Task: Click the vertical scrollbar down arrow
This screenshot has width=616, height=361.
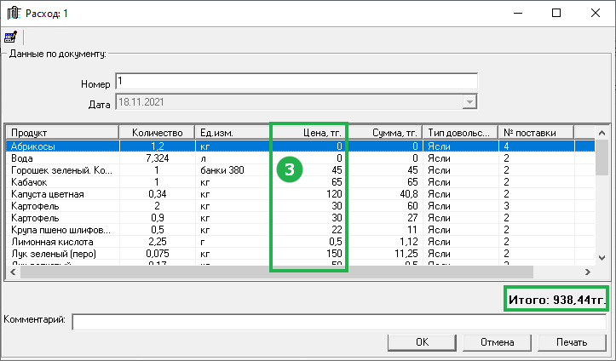Action: point(602,258)
